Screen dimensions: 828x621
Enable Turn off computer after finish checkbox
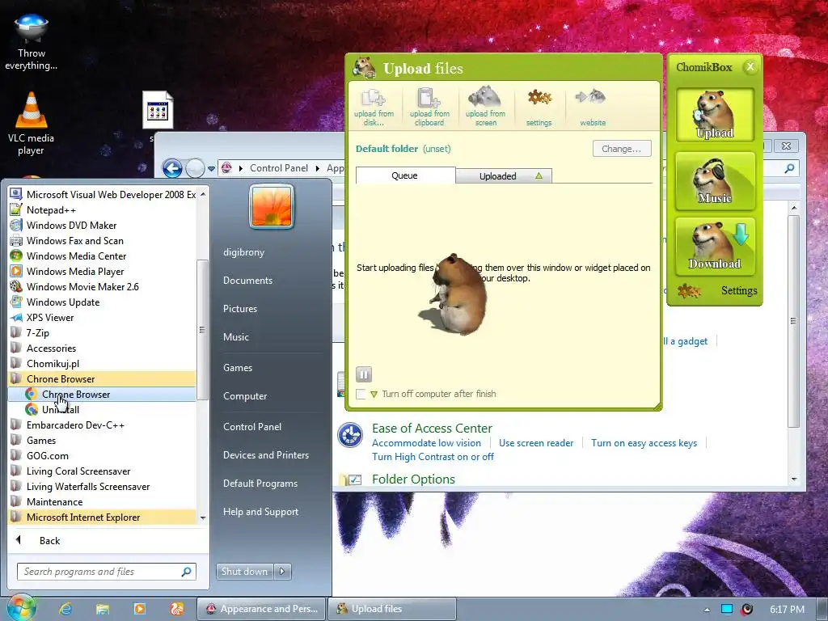tap(361, 394)
